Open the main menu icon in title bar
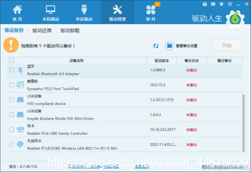The height and width of the screenshot is (172, 251). [x=230, y=4]
